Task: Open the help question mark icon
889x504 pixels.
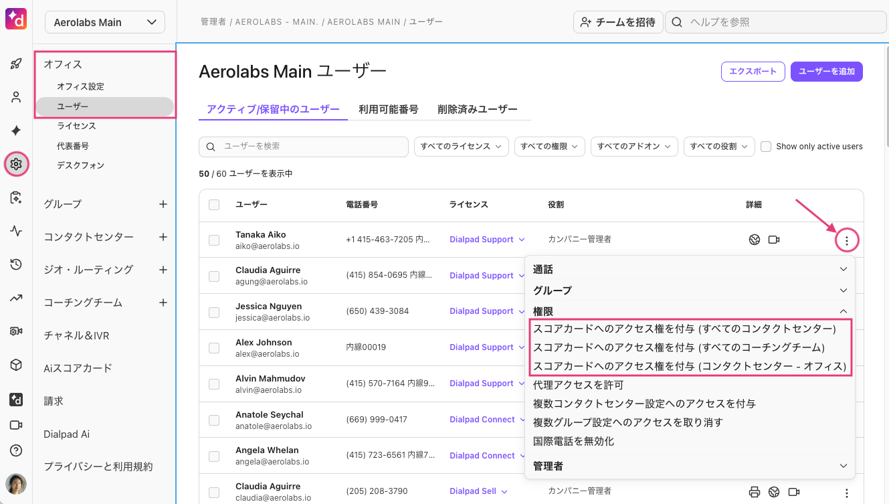Action: tap(16, 450)
